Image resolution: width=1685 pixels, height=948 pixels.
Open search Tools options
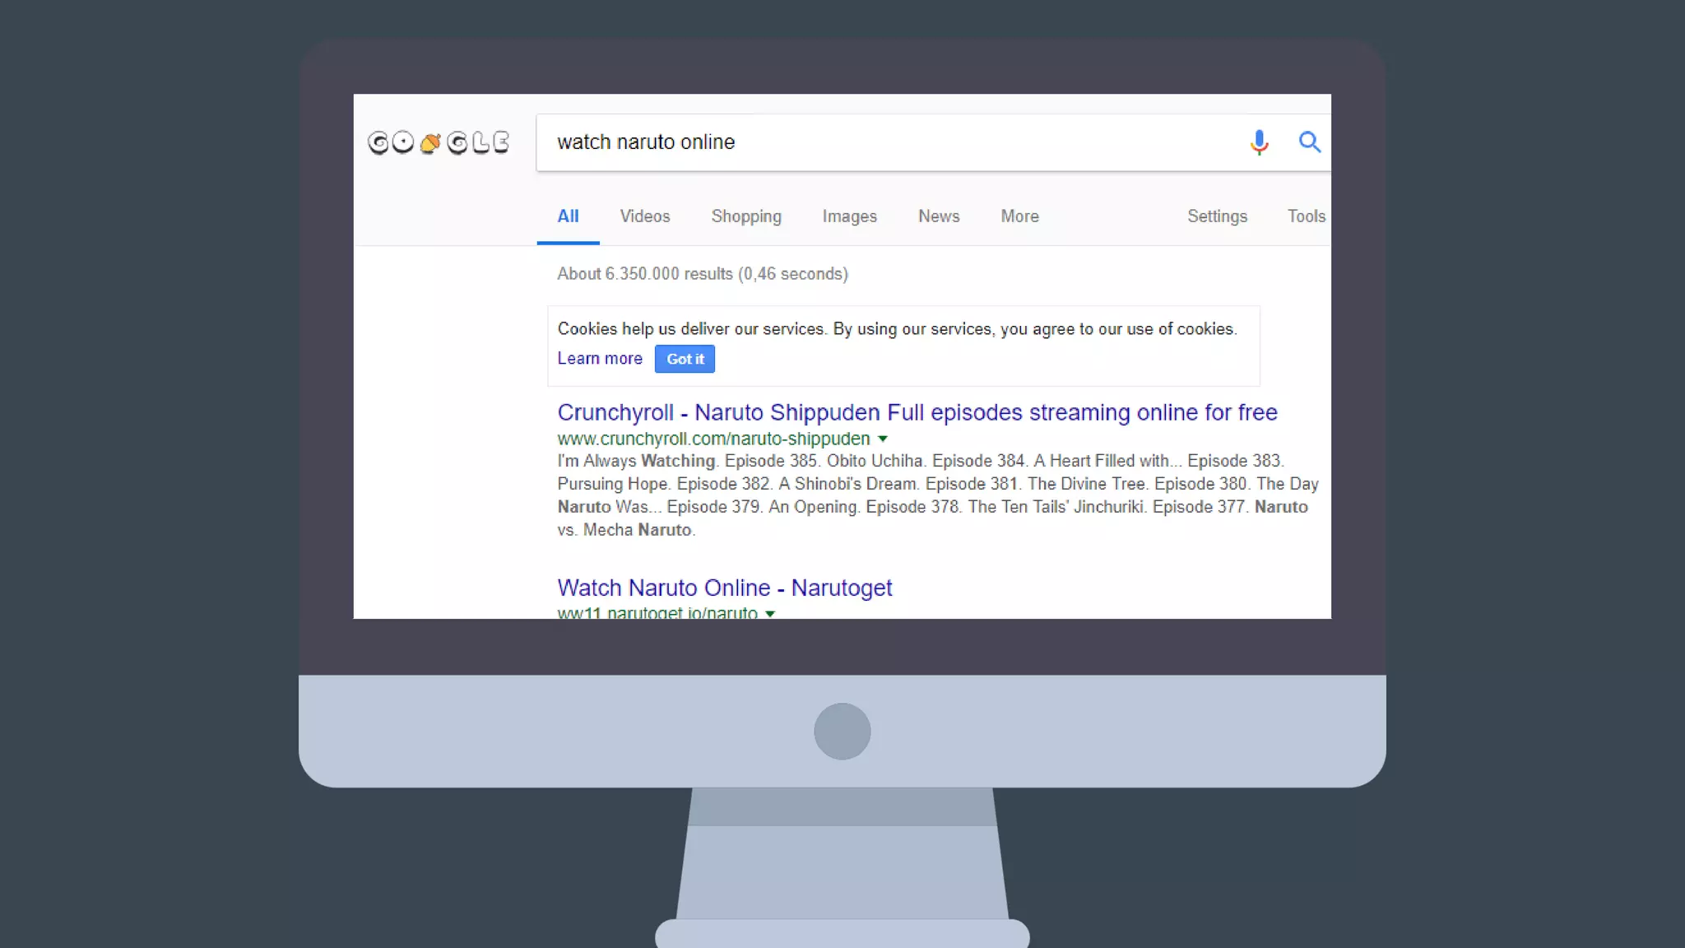1306,216
